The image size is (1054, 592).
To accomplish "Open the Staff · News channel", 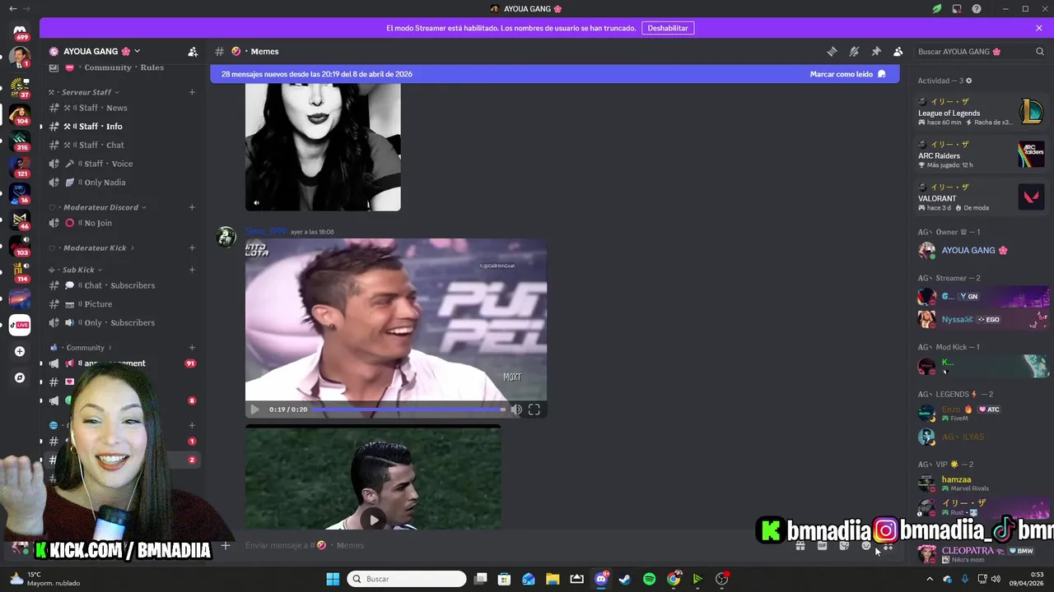I will (x=122, y=108).
